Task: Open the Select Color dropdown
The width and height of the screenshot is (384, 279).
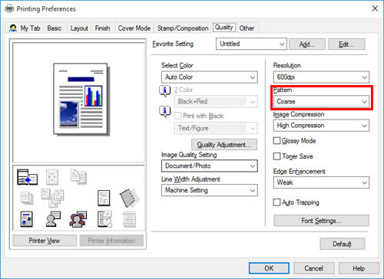Action: point(210,77)
